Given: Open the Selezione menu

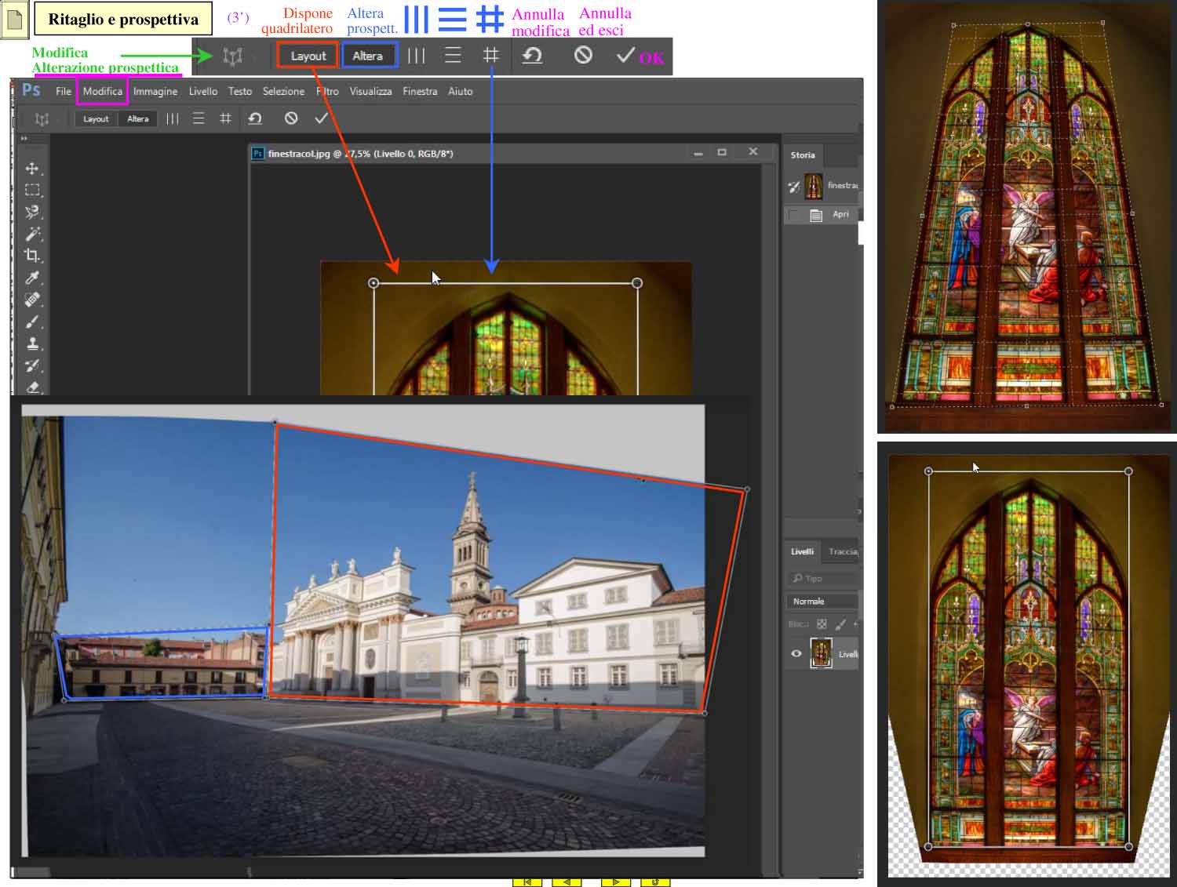Looking at the screenshot, I should pyautogui.click(x=283, y=91).
